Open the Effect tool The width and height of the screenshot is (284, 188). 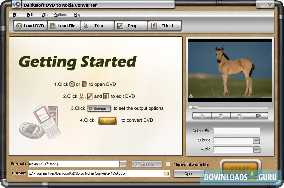165,26
